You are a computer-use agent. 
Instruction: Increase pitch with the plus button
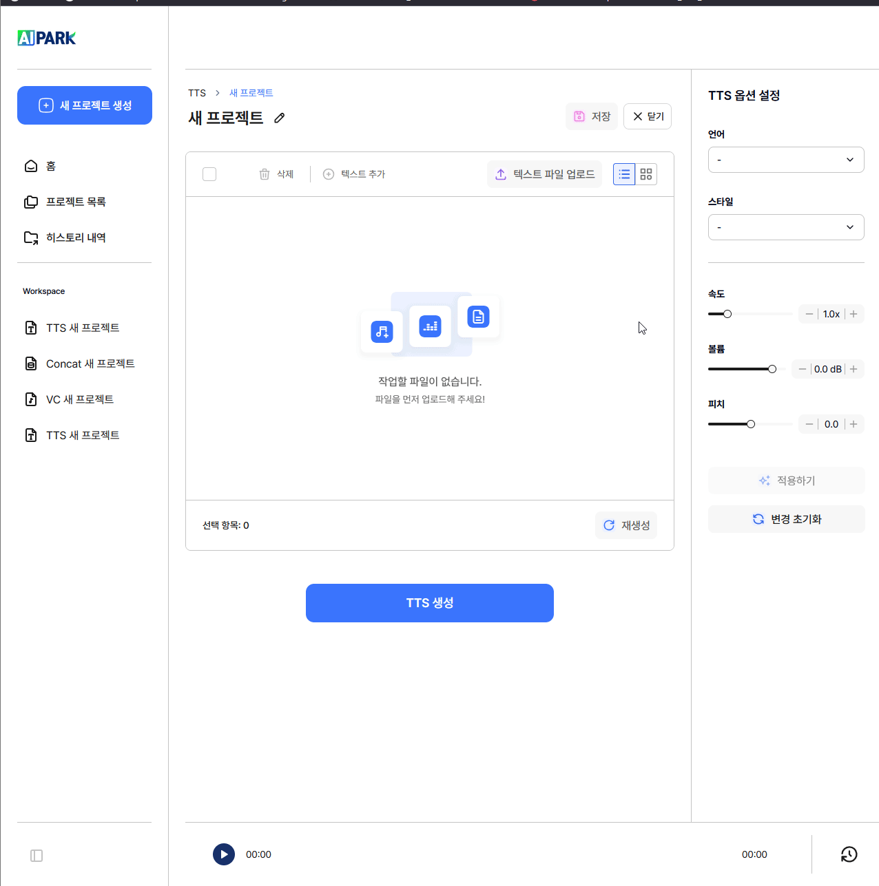pyautogui.click(x=854, y=424)
